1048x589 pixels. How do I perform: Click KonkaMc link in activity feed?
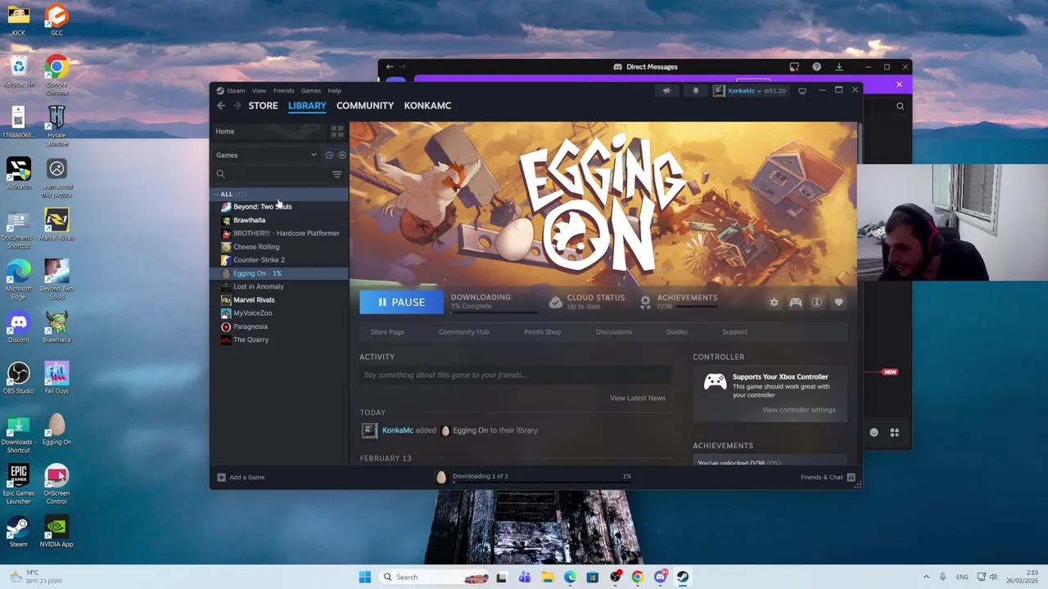pyautogui.click(x=397, y=430)
